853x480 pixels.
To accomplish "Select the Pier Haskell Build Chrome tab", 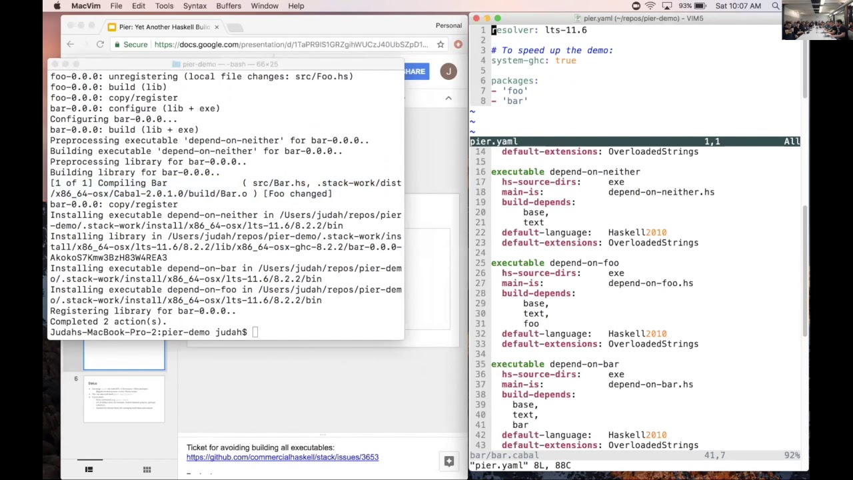I will coord(164,27).
